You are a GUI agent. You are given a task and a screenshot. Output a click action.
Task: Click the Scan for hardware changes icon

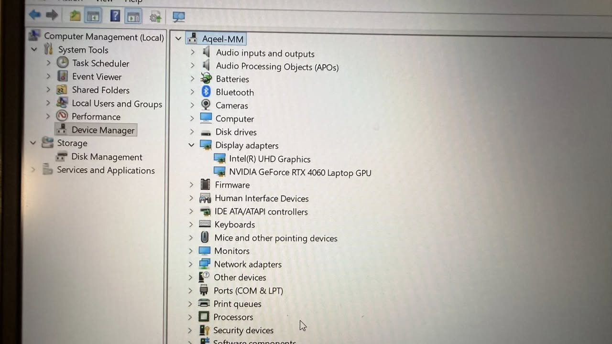pos(179,17)
